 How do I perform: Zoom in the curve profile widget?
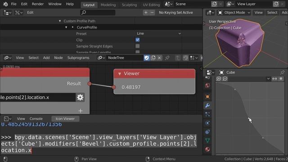(x=219, y=79)
